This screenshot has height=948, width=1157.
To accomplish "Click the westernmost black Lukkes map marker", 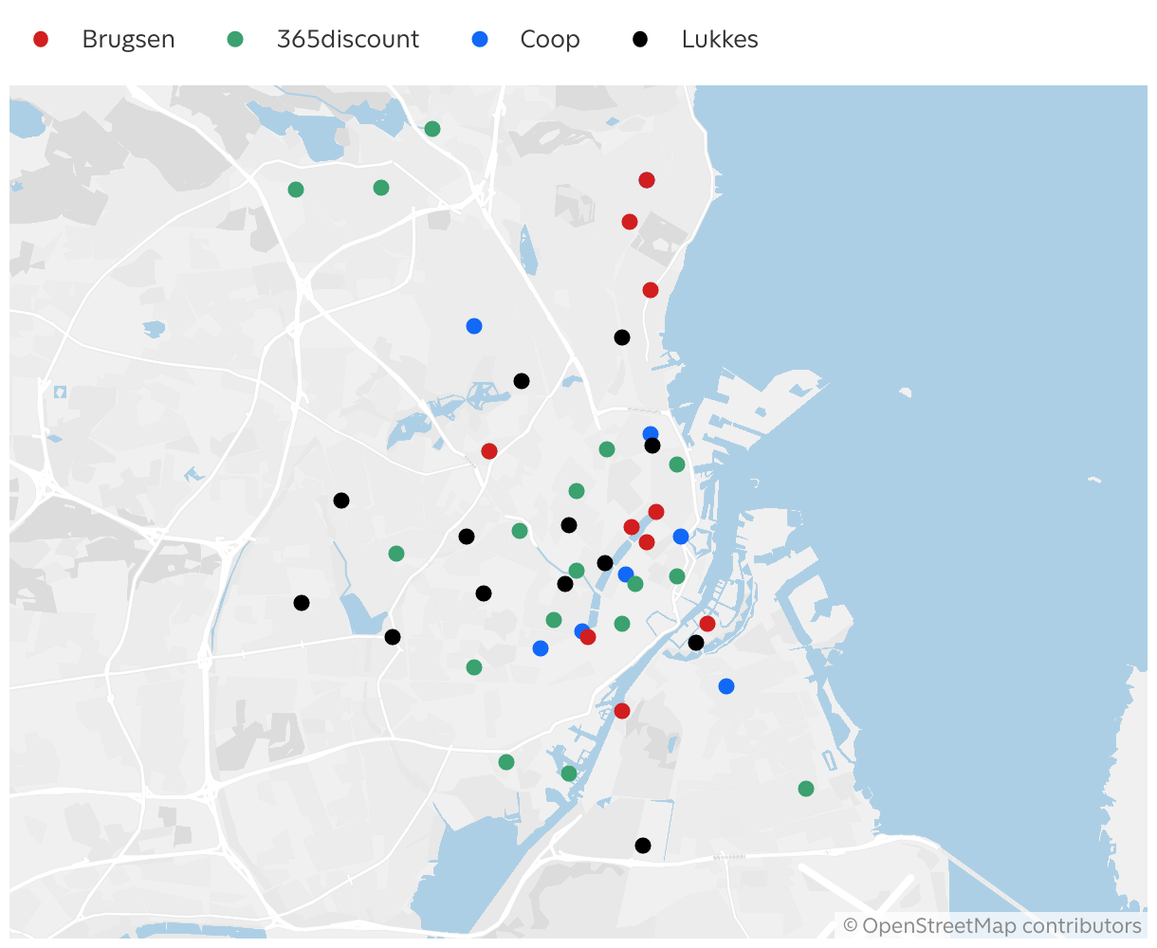I will click(x=302, y=603).
